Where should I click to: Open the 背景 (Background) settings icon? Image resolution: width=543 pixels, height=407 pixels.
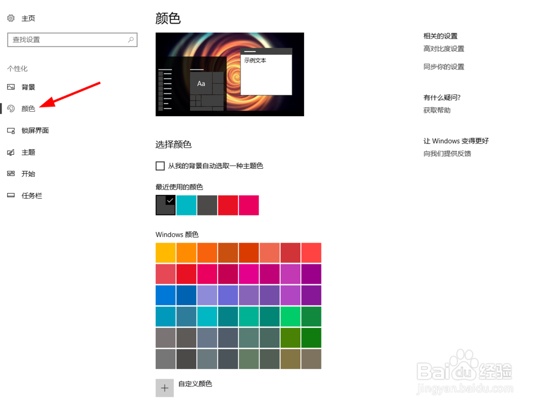(x=11, y=87)
